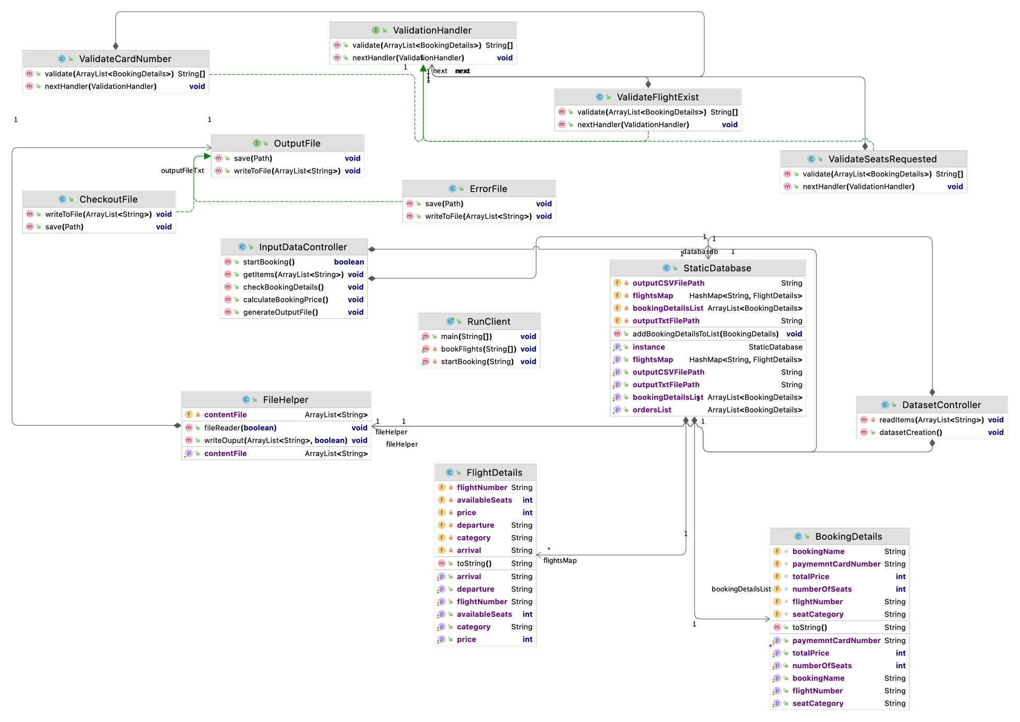Click the interface icon beside ValidationHandler title
This screenshot has width=1020, height=722.
click(375, 30)
